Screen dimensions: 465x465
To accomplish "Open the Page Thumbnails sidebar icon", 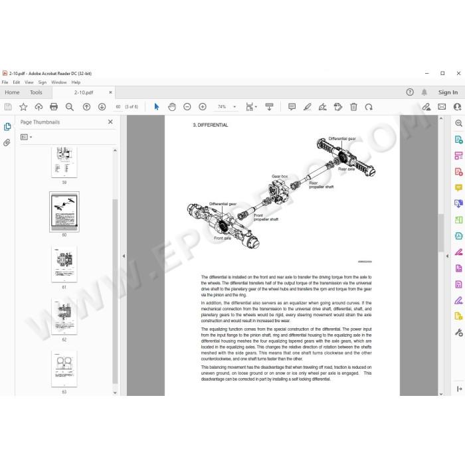I will 7,127.
